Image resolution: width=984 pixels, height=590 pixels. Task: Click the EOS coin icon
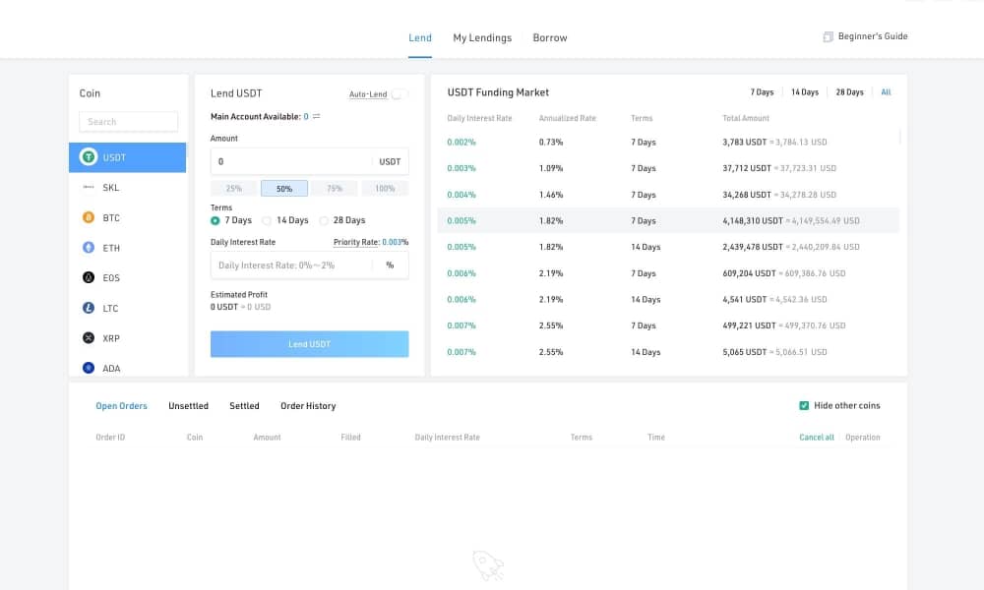coord(89,277)
